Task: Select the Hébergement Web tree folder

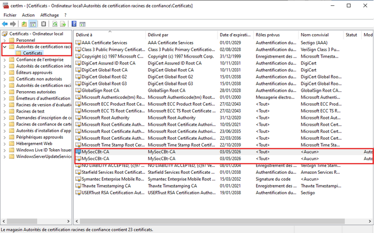Action: coord(34,143)
